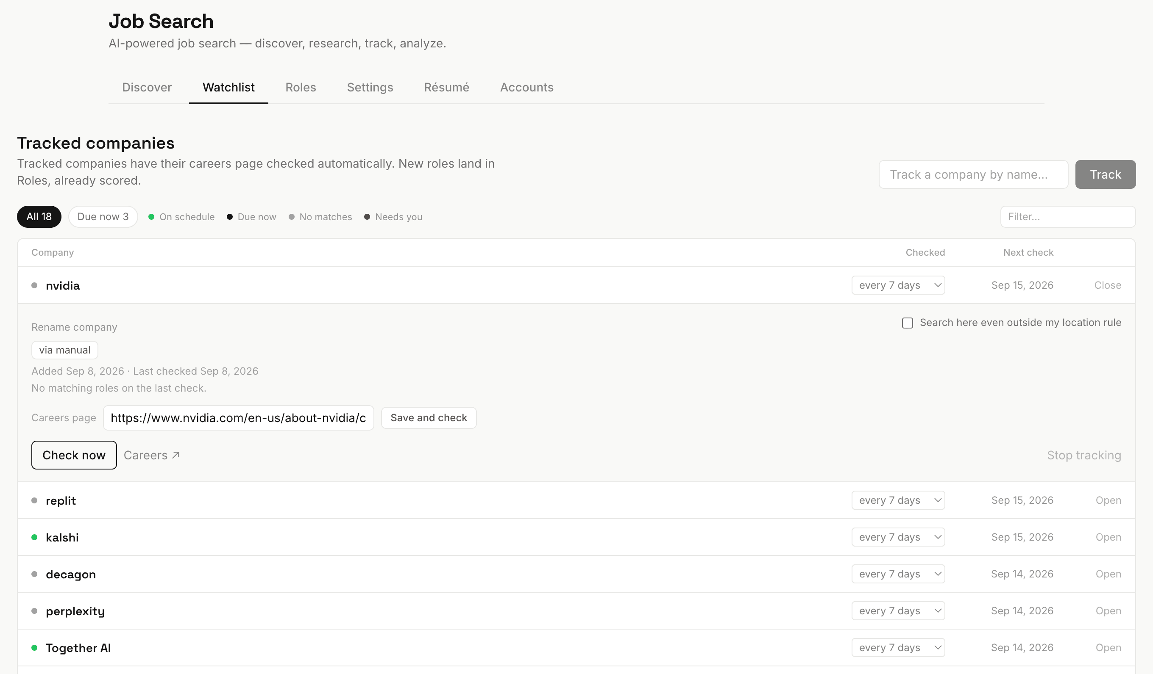
Task: Click the No matches legend label
Action: (x=325, y=217)
